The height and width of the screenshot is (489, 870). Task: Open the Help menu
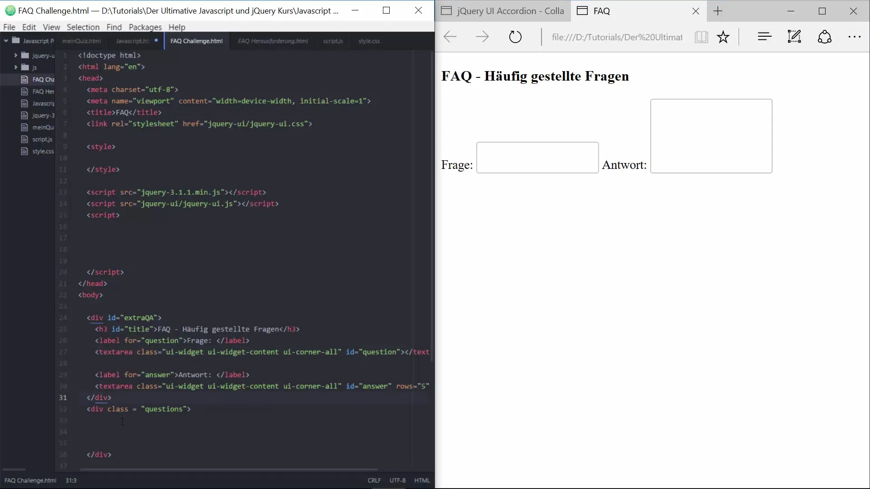coord(177,27)
